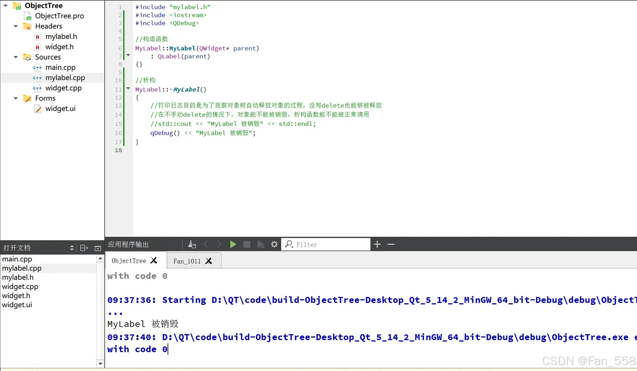Open widget.cpp from open documents list
The width and height of the screenshot is (637, 371).
click(x=20, y=287)
